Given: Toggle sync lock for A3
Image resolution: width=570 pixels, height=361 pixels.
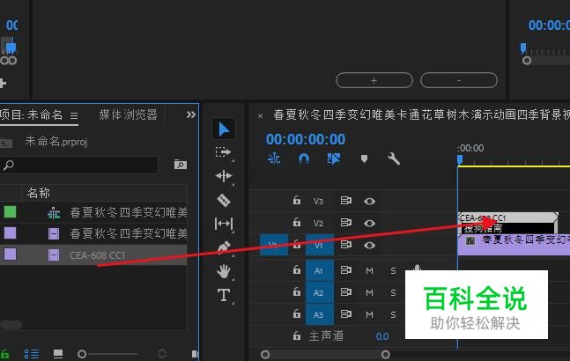Looking at the screenshot, I should [x=345, y=313].
